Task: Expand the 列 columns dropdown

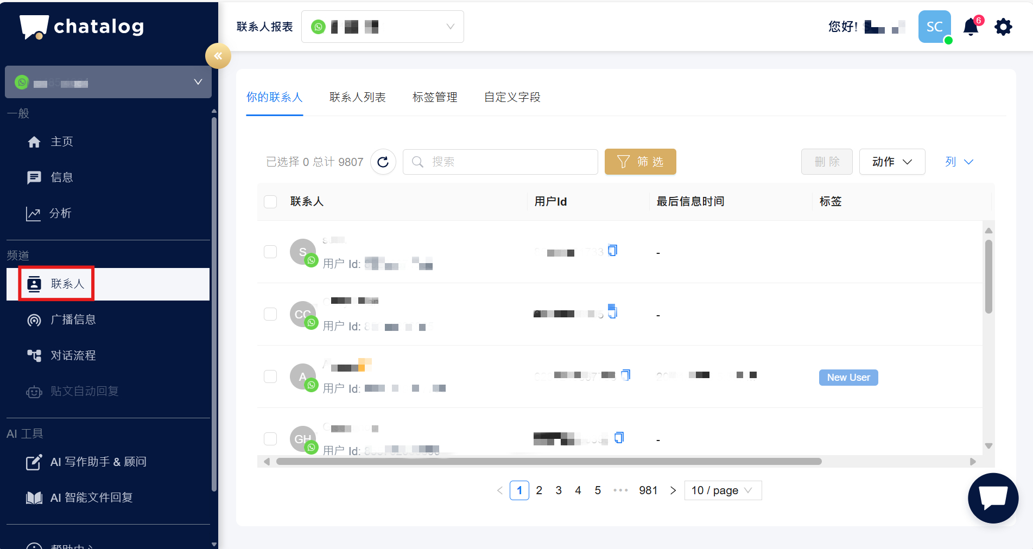Action: [959, 162]
